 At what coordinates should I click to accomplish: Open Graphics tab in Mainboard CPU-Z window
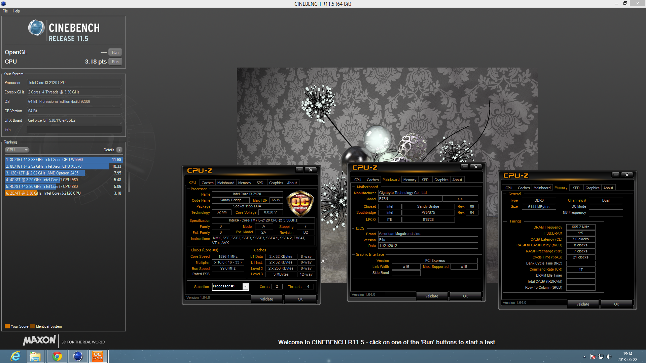441,180
